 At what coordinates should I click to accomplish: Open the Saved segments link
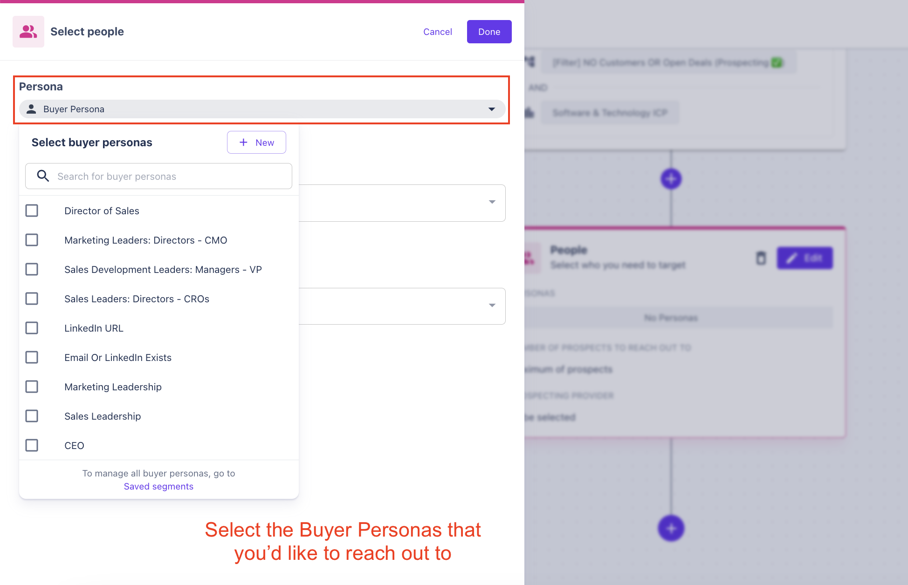pyautogui.click(x=158, y=486)
